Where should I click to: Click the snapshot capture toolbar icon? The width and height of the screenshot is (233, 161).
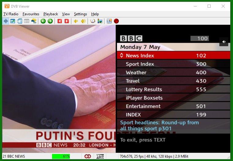pos(109,21)
